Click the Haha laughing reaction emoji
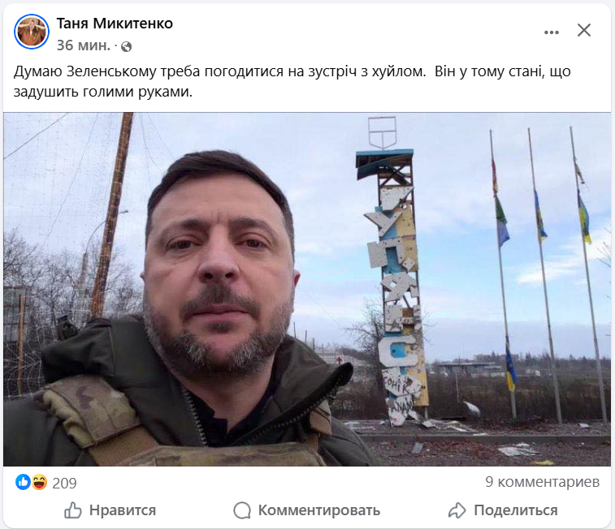The height and width of the screenshot is (529, 615). [x=40, y=482]
